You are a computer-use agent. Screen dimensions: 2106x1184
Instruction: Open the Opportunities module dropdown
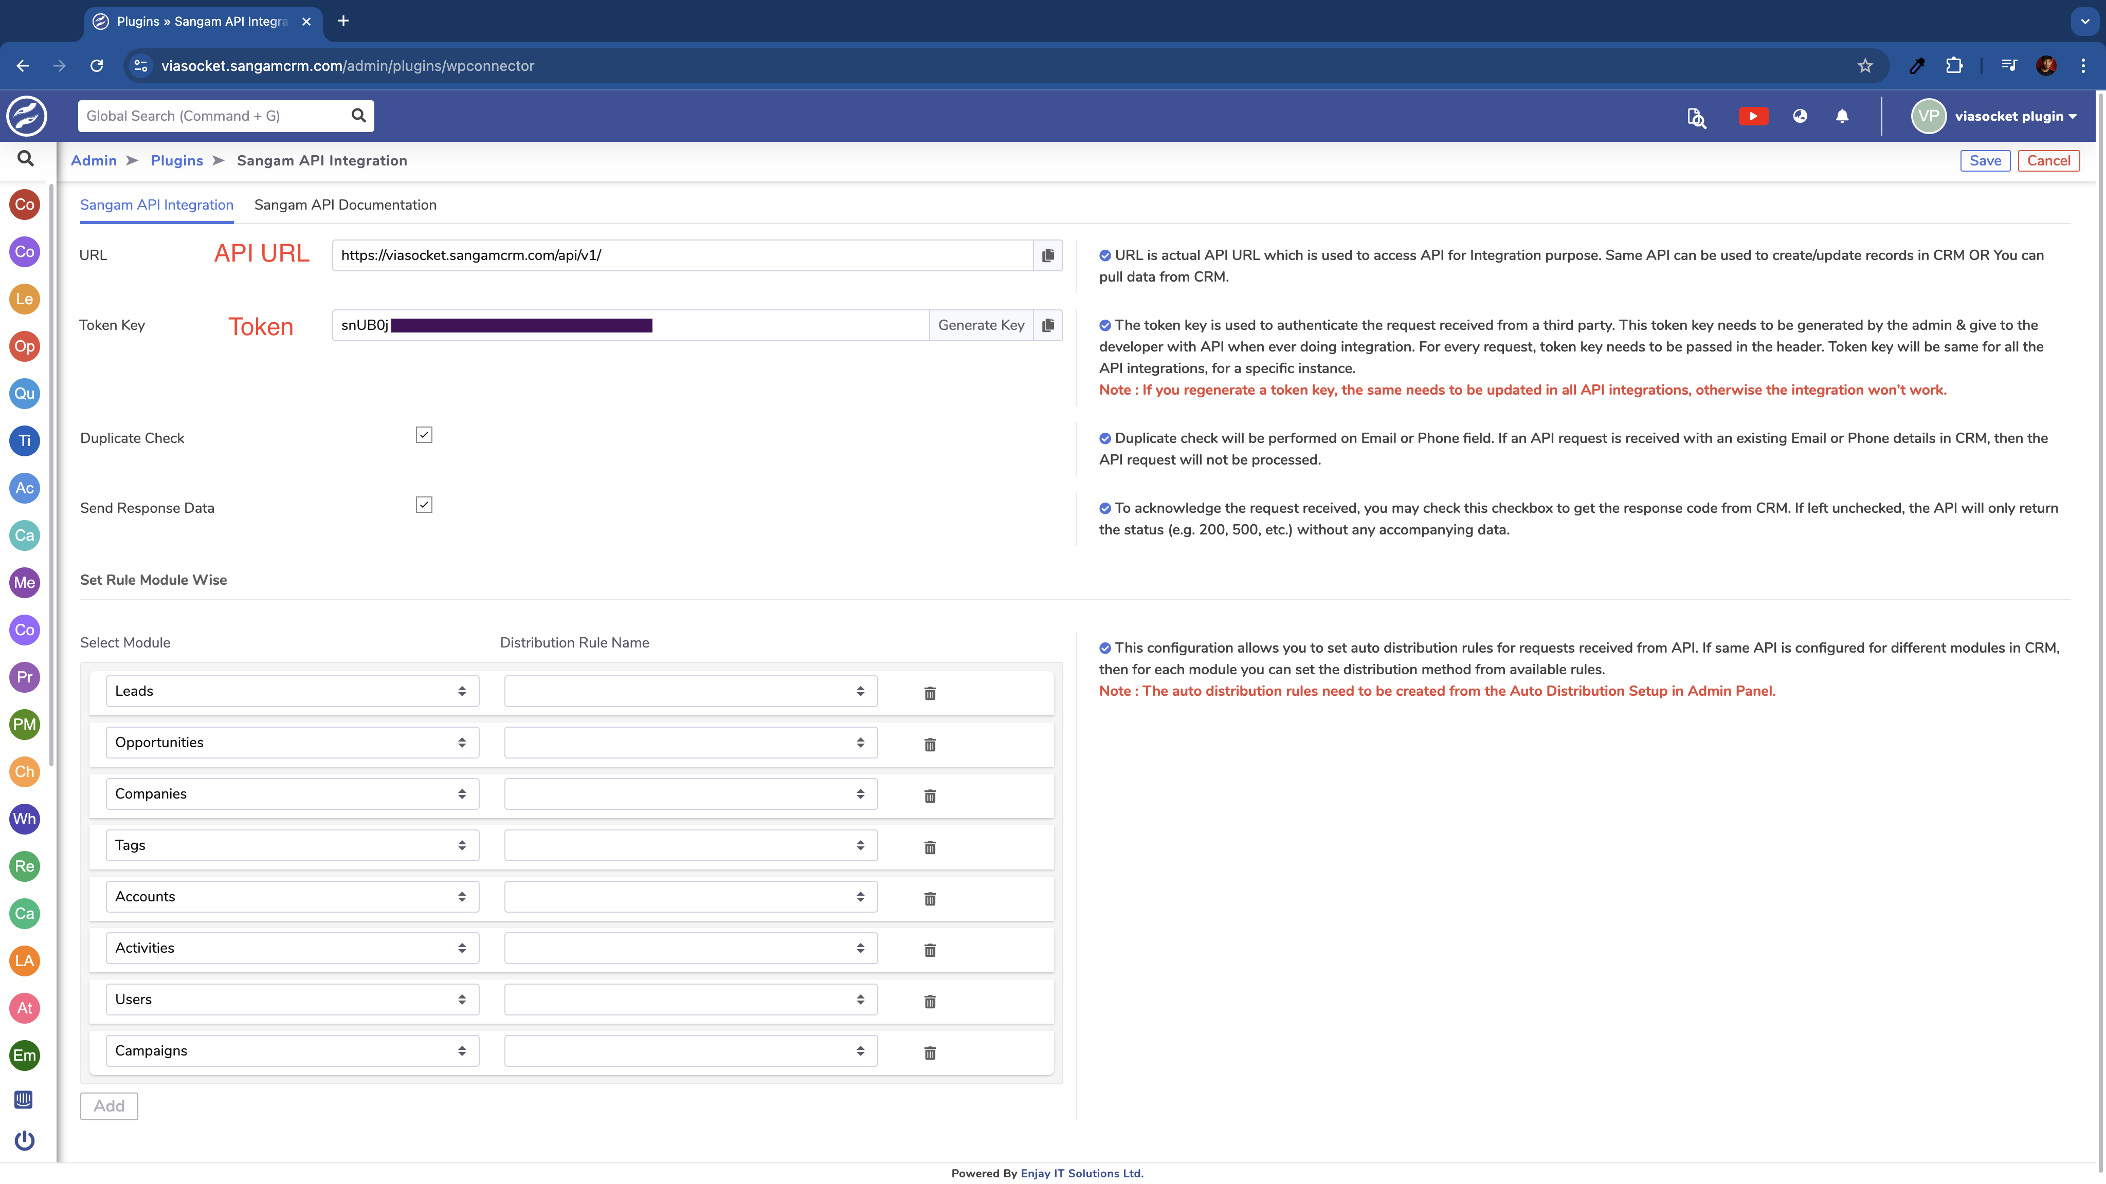[292, 743]
